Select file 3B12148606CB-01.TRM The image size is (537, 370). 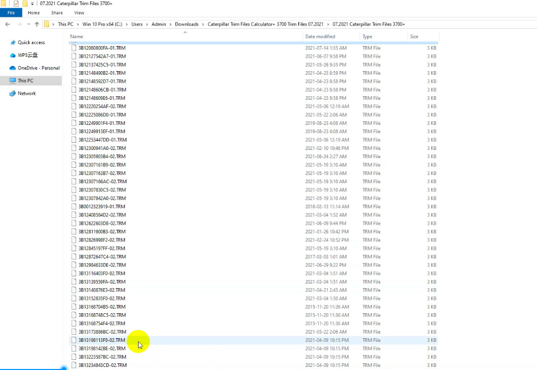click(102, 90)
